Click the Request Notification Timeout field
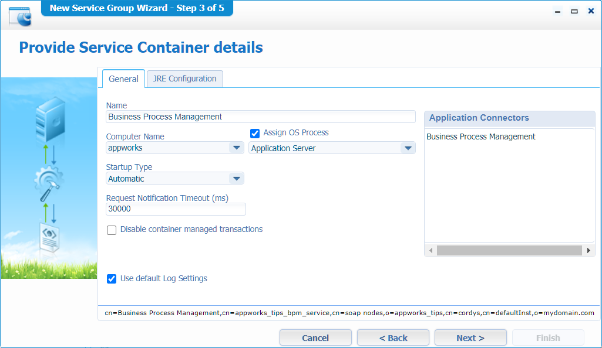Image resolution: width=602 pixels, height=348 pixels. (176, 209)
